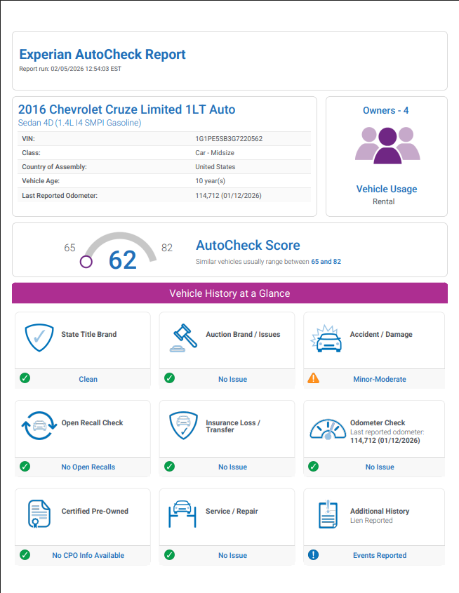Click the Additional History clipboard icon
The image size is (459, 593).
coord(327,516)
